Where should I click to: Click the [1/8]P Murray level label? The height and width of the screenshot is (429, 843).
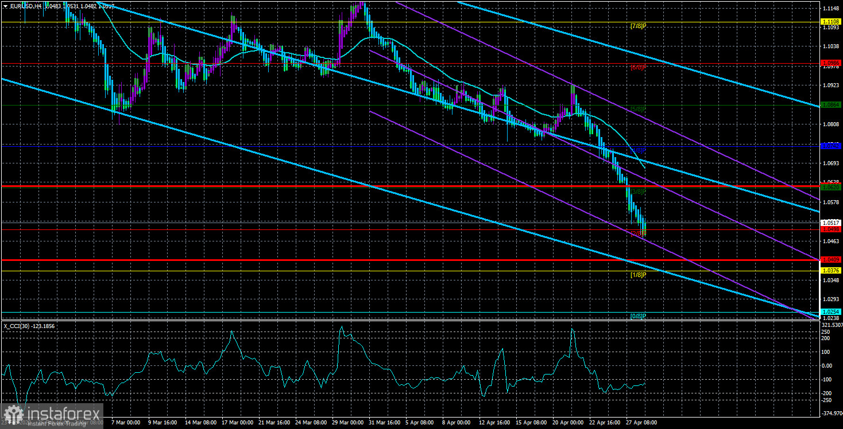[639, 275]
